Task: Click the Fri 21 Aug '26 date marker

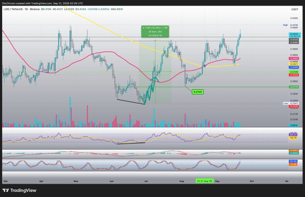Action: [205, 181]
